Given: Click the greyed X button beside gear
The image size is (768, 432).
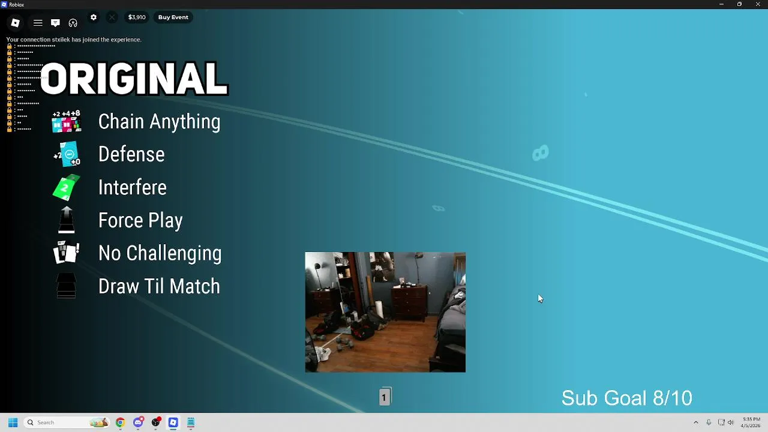Looking at the screenshot, I should [112, 17].
